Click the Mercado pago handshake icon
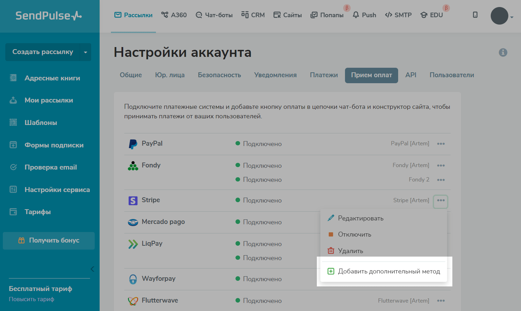Image resolution: width=521 pixels, height=311 pixels. coord(133,222)
